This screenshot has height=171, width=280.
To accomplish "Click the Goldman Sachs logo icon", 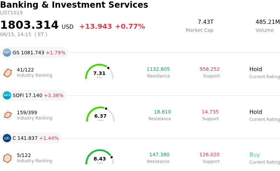I will 7,53.
